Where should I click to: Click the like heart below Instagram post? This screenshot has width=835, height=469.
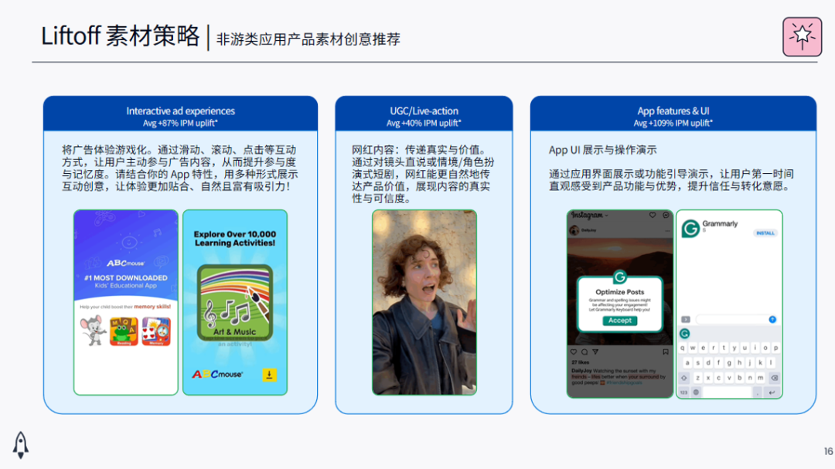pyautogui.click(x=574, y=352)
